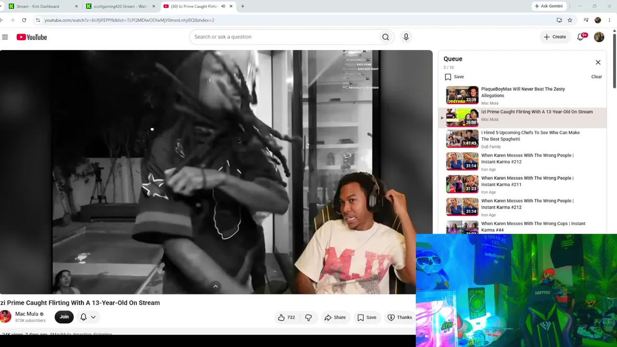Open the Izi Prime Caught Flirting queue title
617x347 pixels.
537,112
